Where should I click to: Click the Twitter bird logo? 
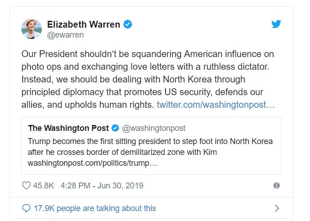tap(276, 24)
